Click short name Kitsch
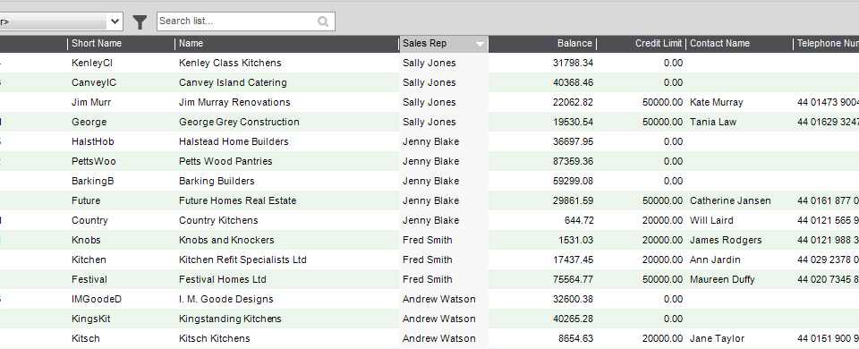This screenshot has width=859, height=349. click(x=86, y=339)
